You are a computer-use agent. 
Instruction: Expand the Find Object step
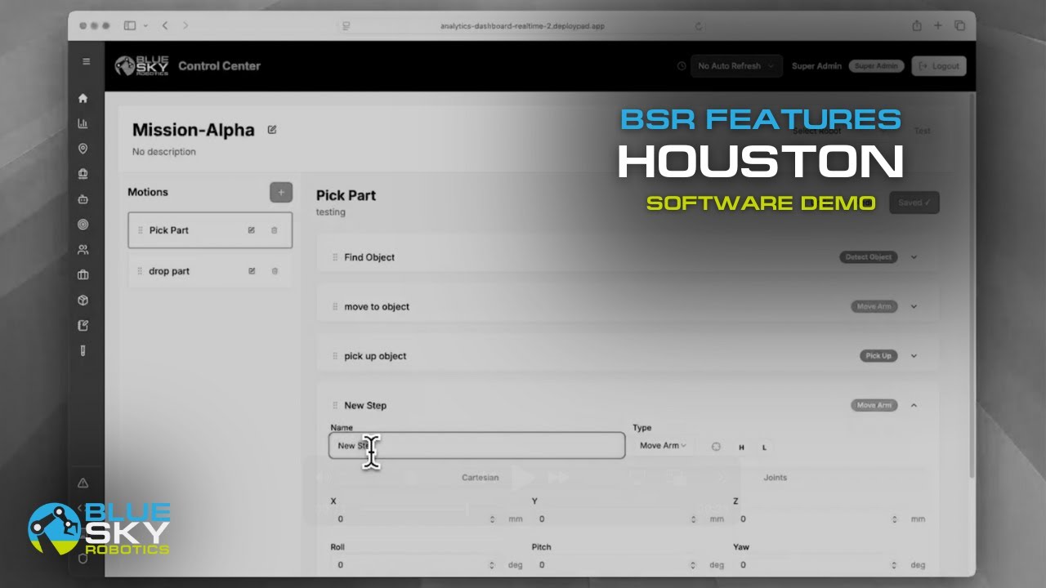click(x=914, y=257)
